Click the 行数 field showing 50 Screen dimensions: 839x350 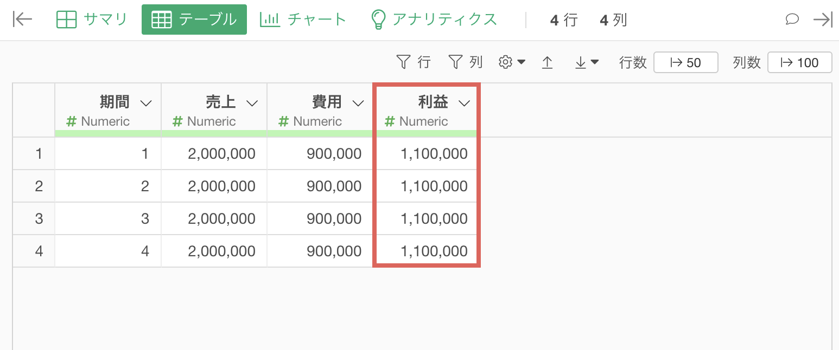pyautogui.click(x=686, y=62)
